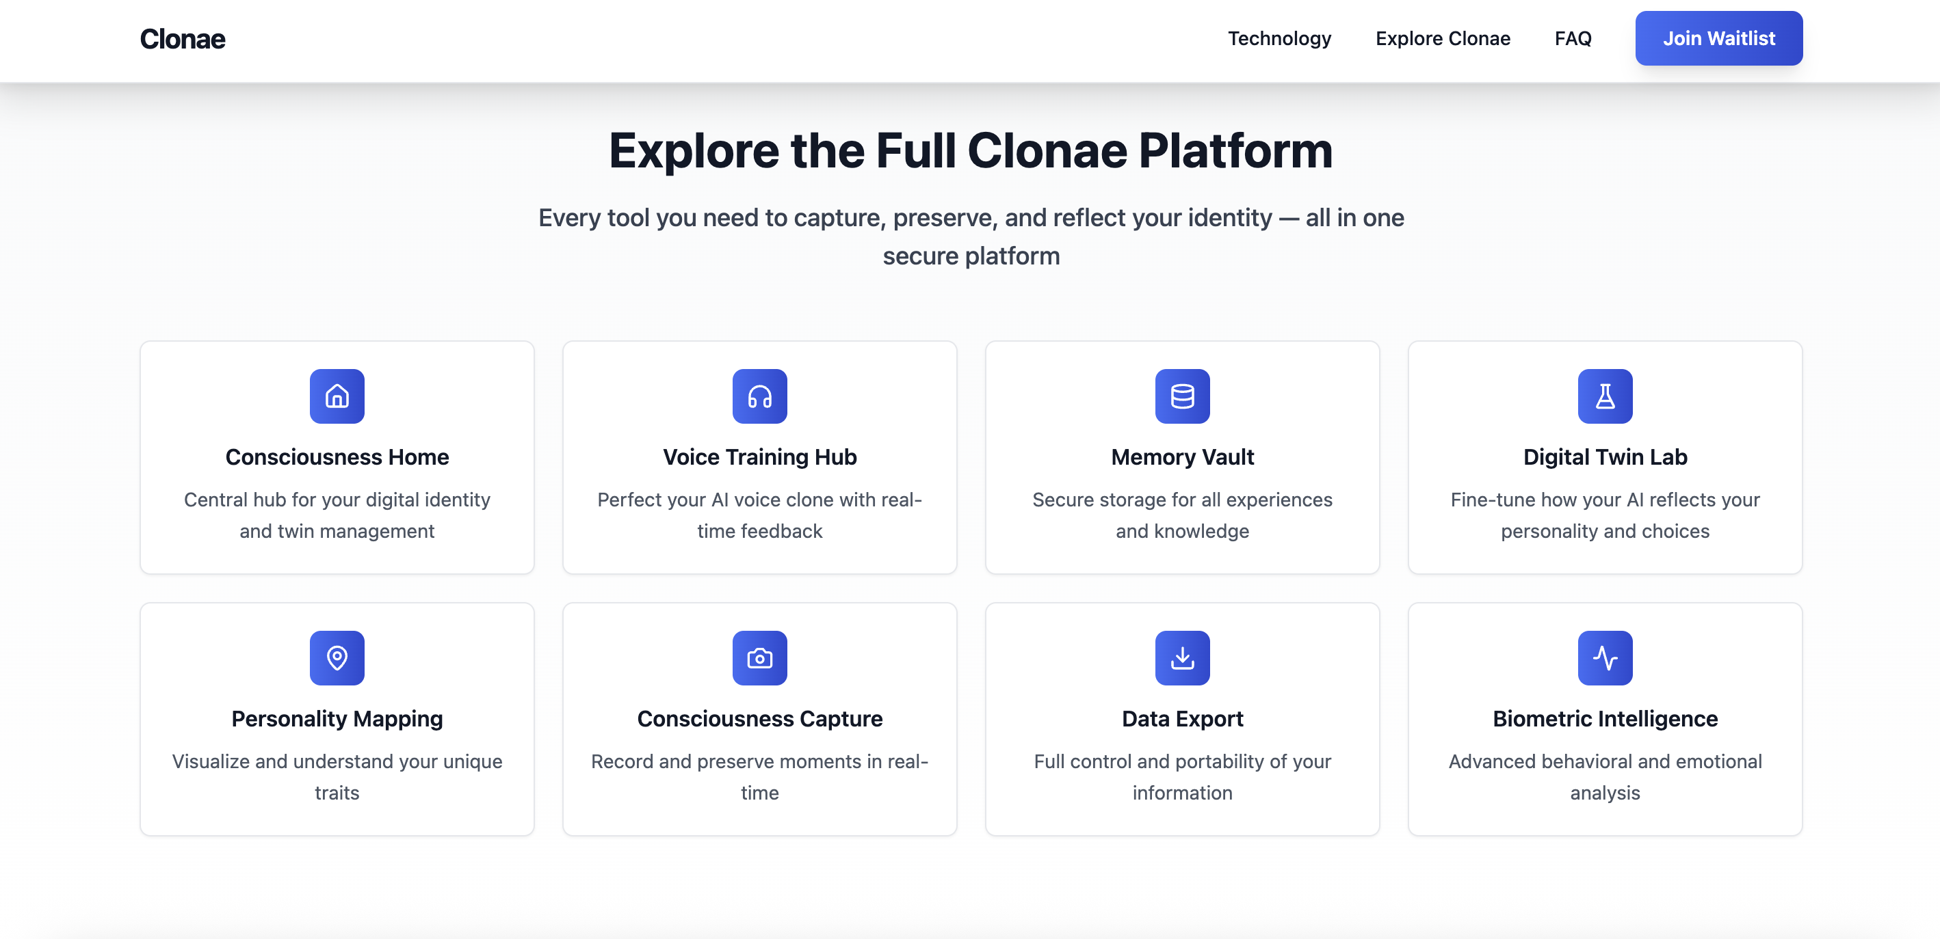Click the flask icon for Digital Twin Lab

point(1604,396)
